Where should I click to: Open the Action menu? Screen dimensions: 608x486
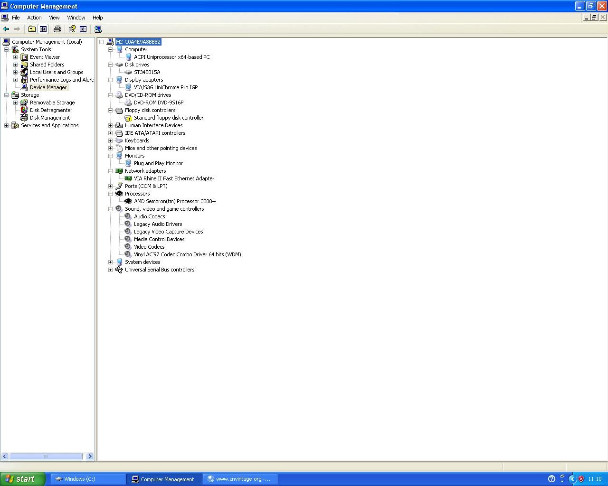tap(34, 18)
